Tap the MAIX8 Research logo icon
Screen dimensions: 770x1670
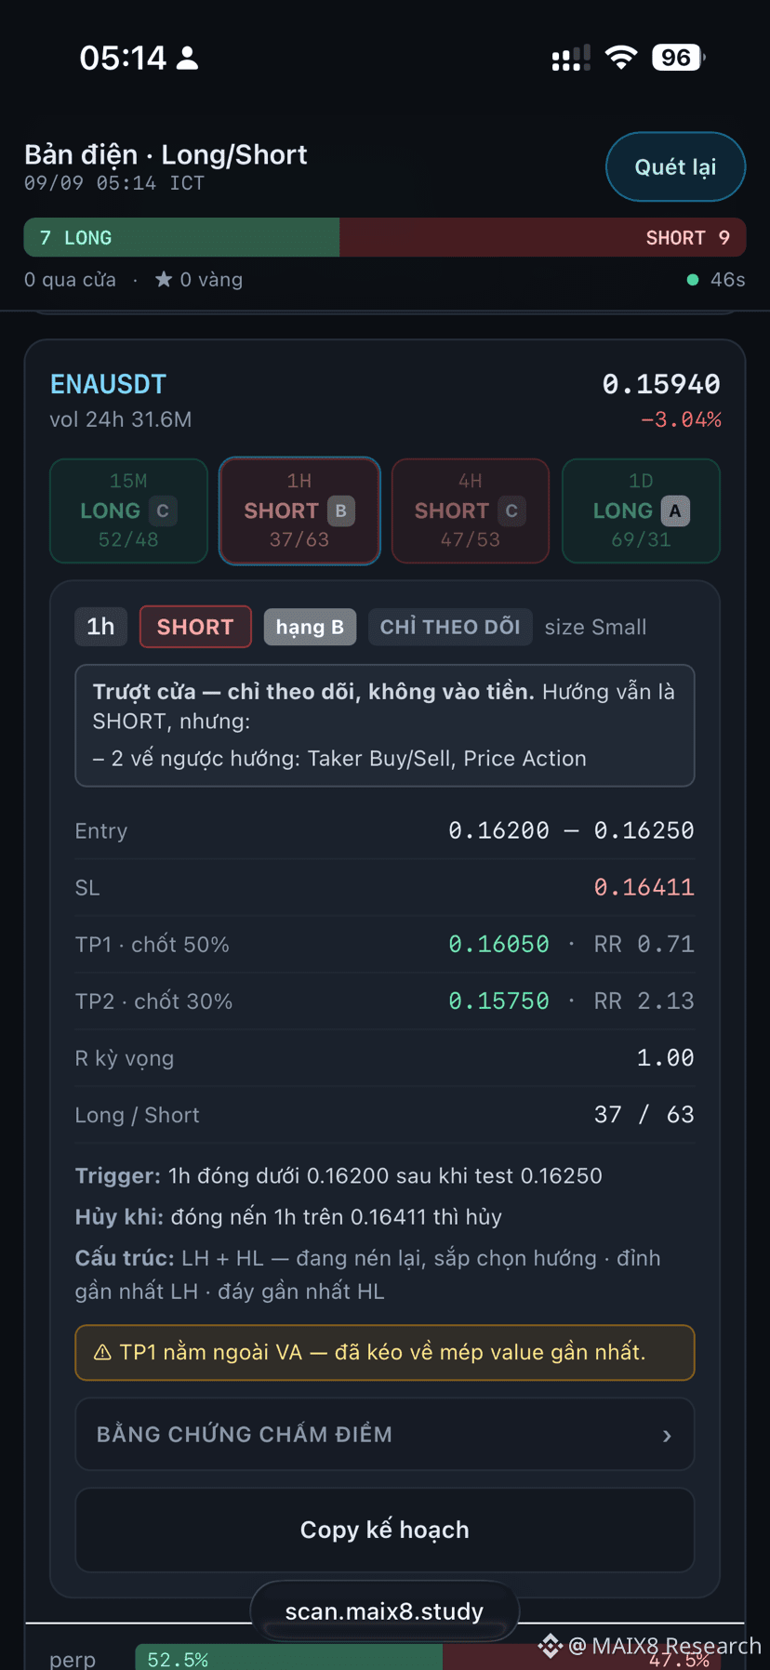(551, 1646)
